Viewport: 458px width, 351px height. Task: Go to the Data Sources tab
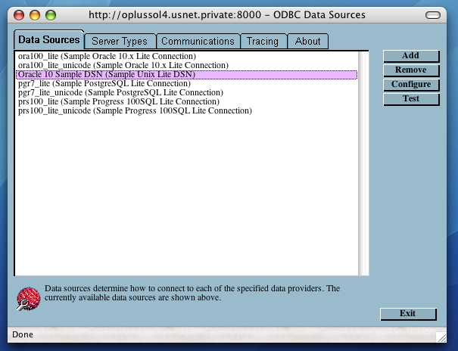49,40
